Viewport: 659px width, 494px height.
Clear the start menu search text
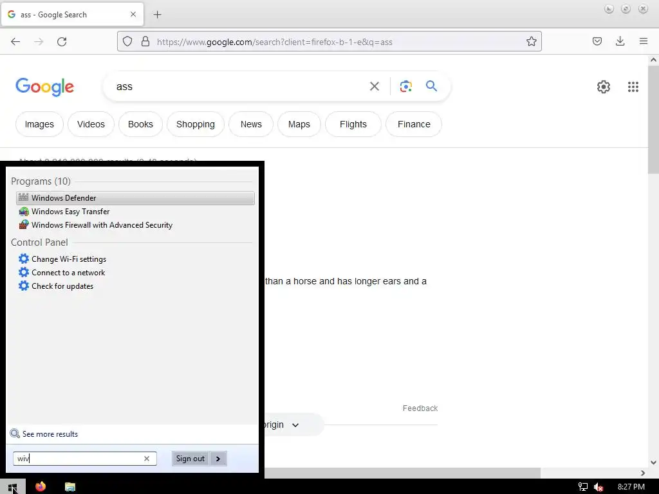point(147,458)
